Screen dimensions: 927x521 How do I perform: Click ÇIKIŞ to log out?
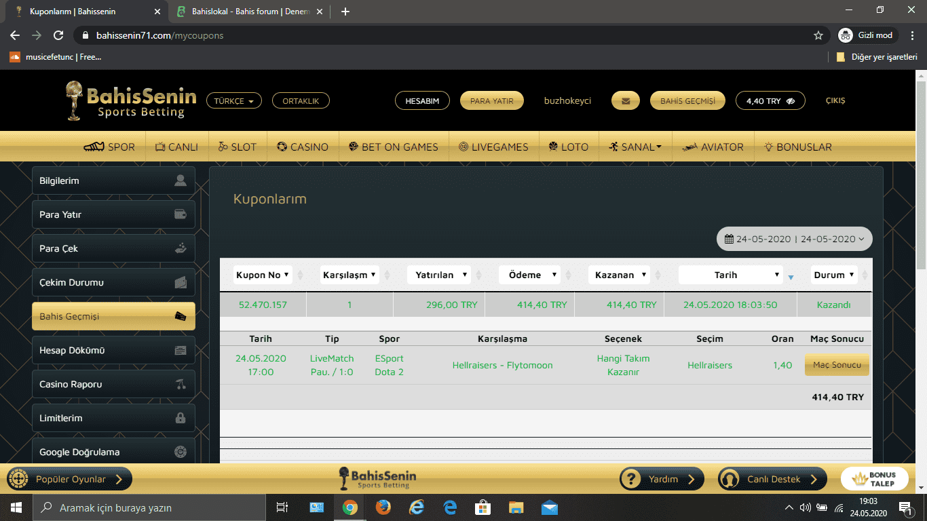pyautogui.click(x=835, y=100)
